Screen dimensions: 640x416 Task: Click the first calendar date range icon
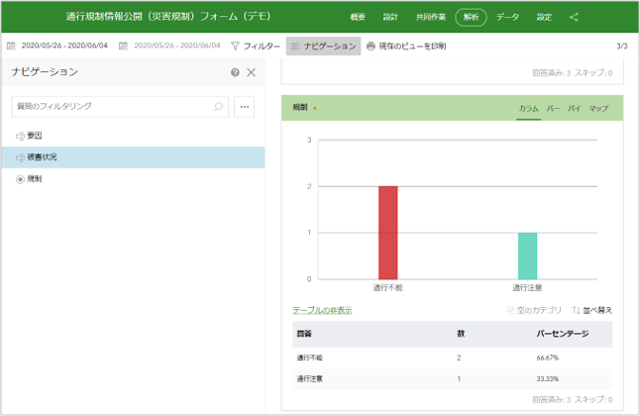(x=11, y=46)
